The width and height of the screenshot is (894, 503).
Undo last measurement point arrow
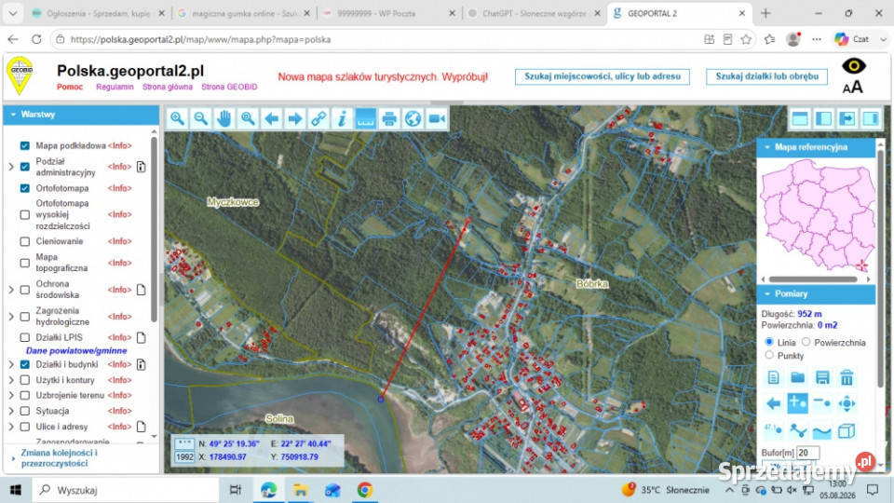tap(773, 403)
